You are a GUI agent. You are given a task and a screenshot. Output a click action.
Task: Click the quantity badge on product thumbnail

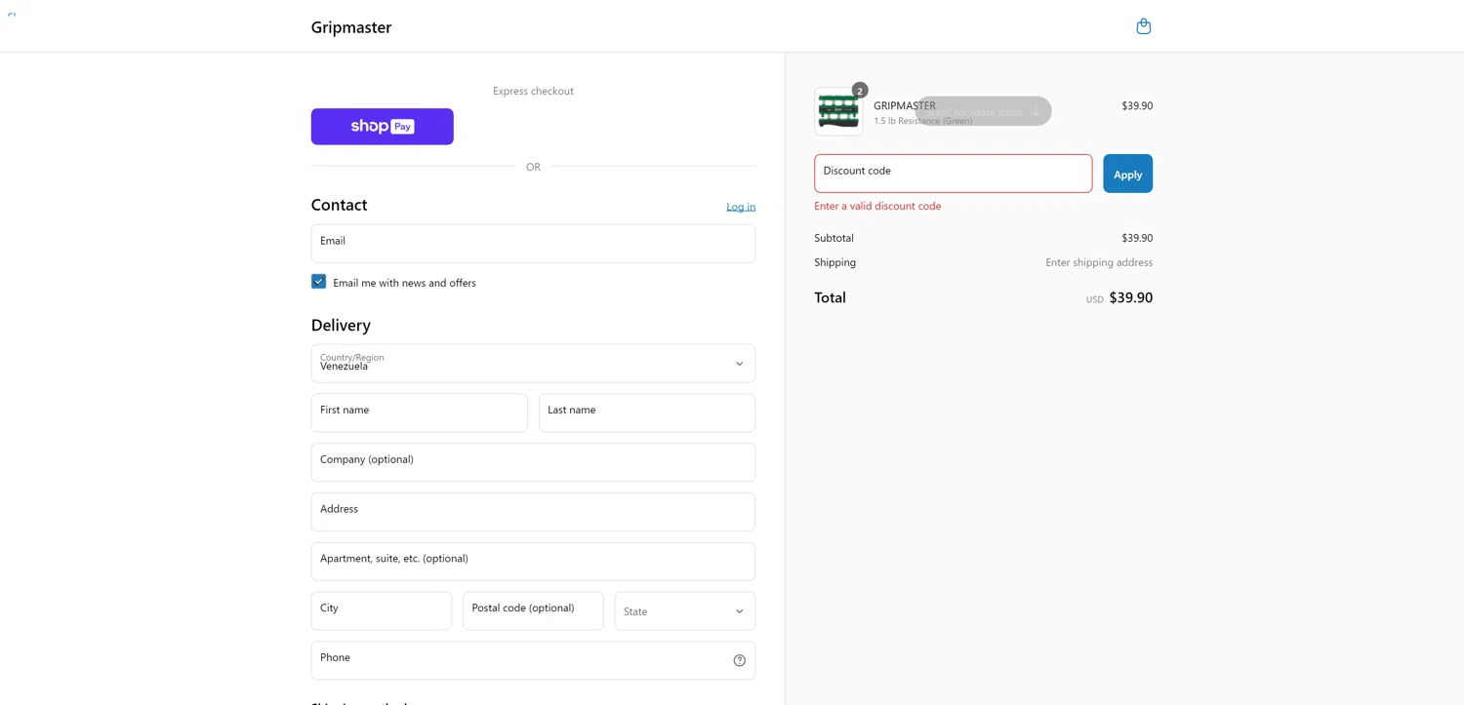(x=860, y=90)
